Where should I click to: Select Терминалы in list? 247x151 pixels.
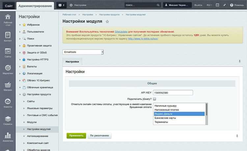click(x=179, y=122)
